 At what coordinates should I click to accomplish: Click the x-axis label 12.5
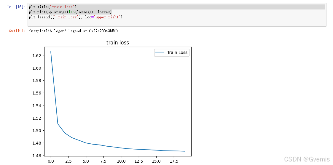coord(139,161)
